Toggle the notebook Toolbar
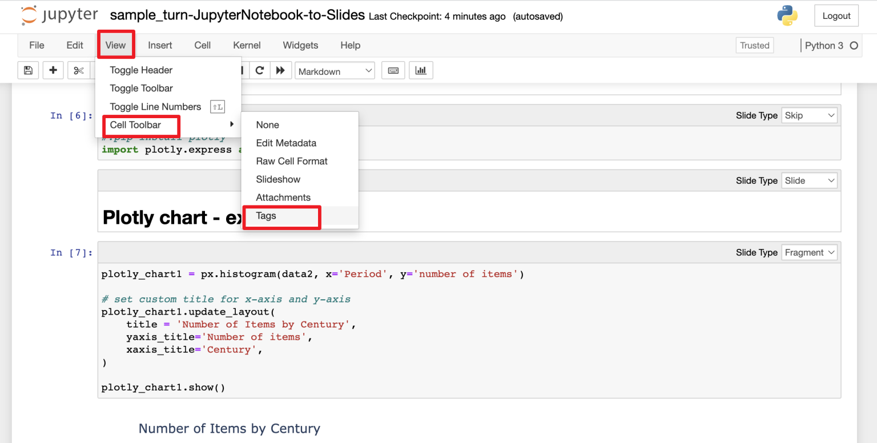Screen dimensions: 877x443 [x=142, y=88]
